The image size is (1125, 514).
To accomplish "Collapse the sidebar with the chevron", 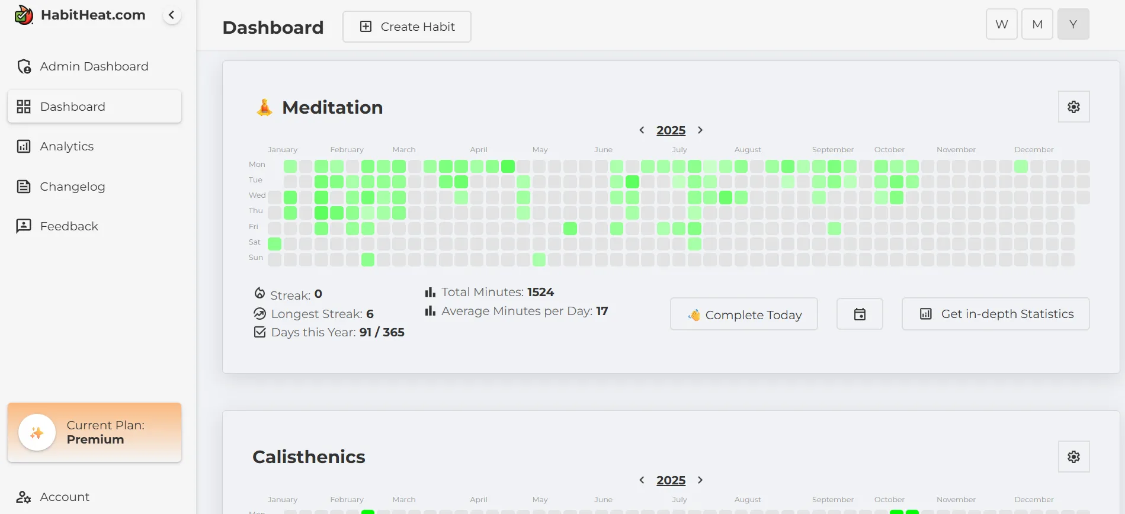I will pyautogui.click(x=171, y=15).
